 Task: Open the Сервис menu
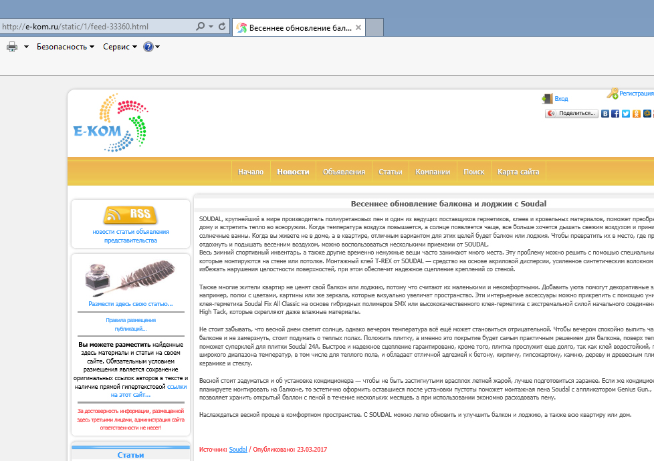(120, 47)
